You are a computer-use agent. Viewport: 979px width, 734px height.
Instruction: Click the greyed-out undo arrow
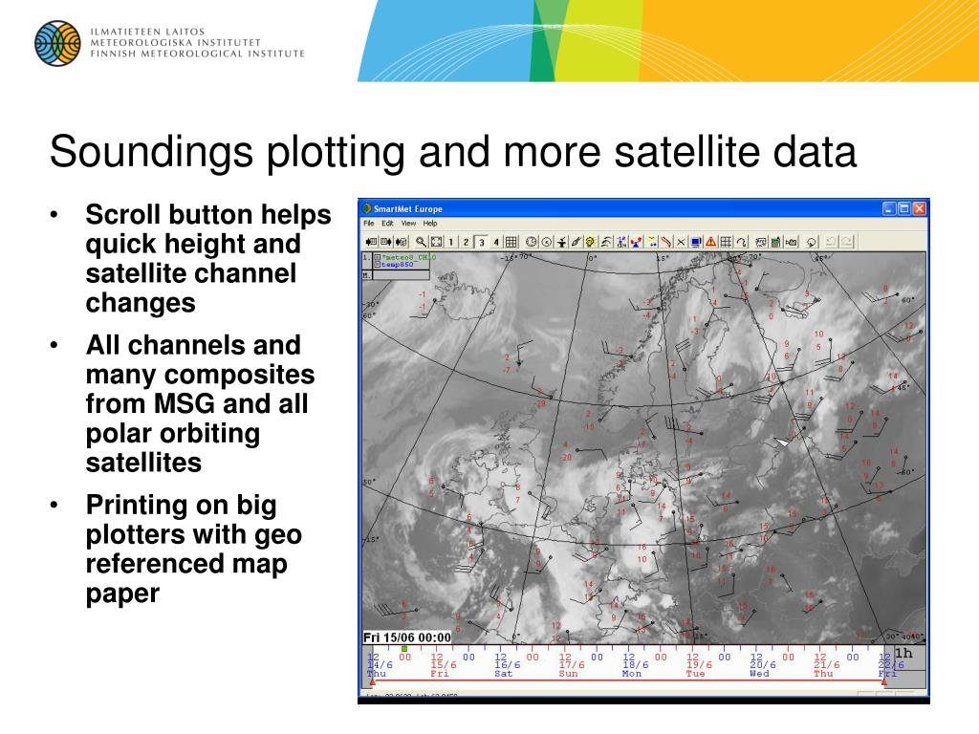point(831,242)
